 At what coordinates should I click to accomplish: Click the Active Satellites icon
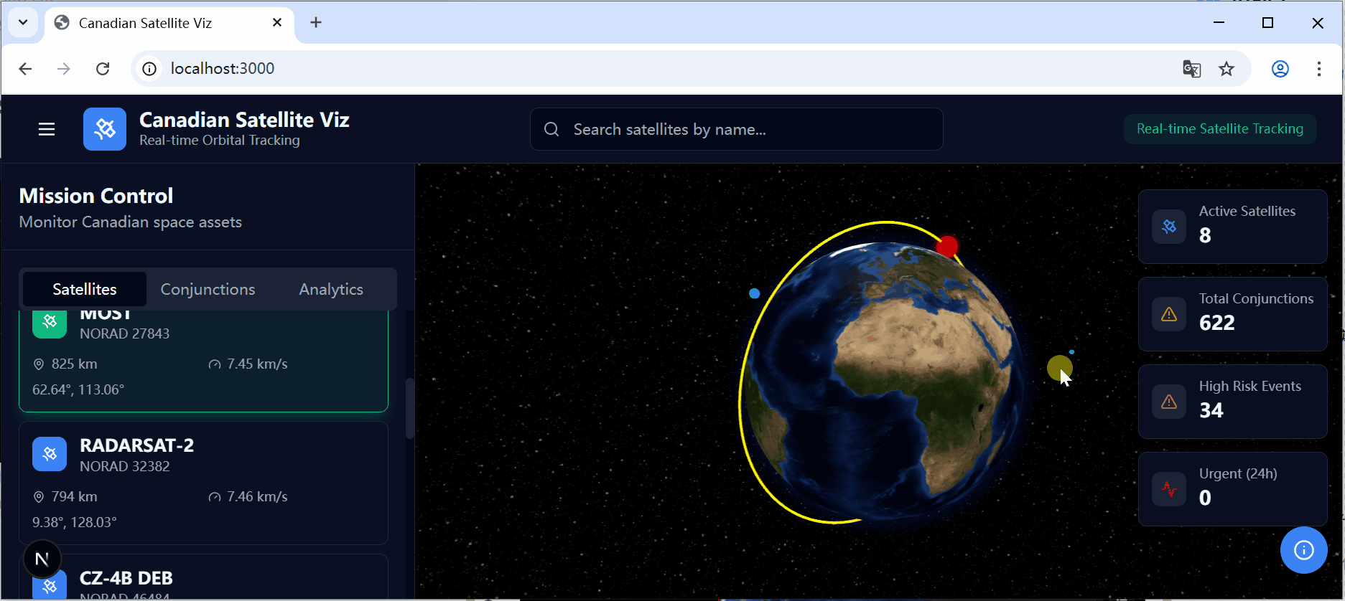pyautogui.click(x=1169, y=227)
